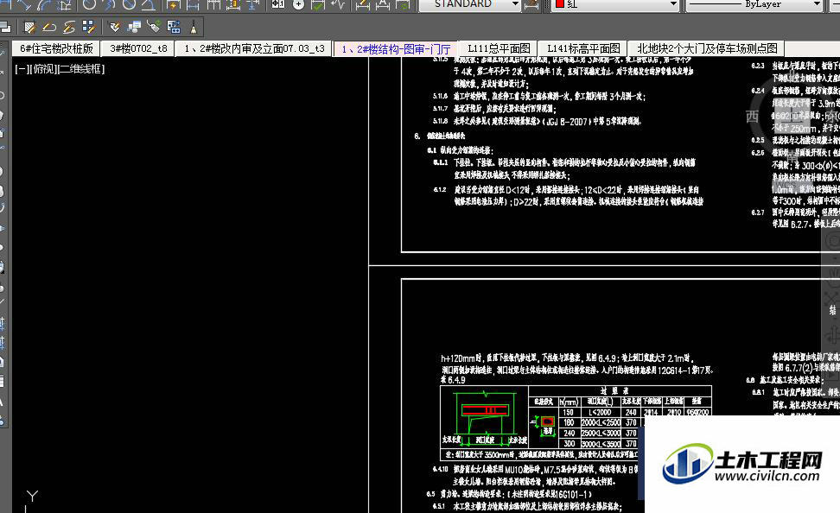This screenshot has height=513, width=840.
Task: Select the 1、2#楼结构-图审-门厅 tab
Action: 395,49
